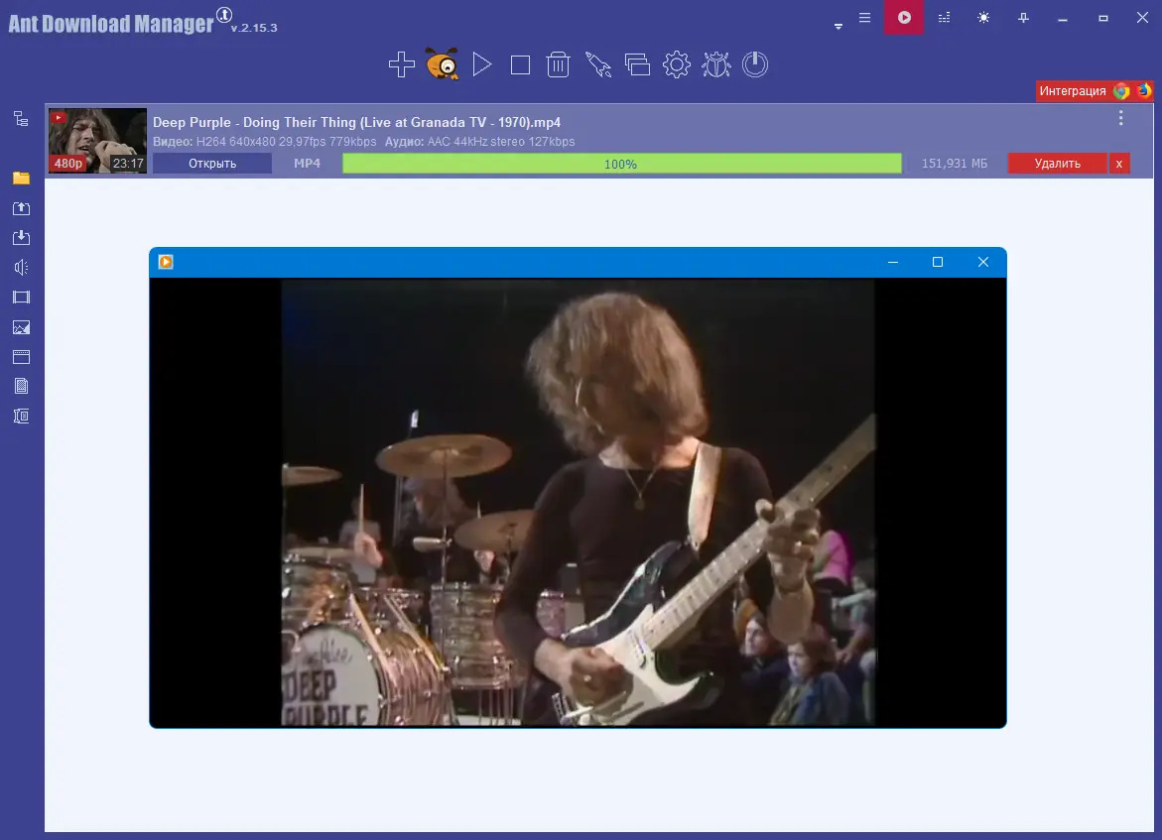Start downloads with the play triangle icon
Image resolution: width=1162 pixels, height=840 pixels.
pos(481,64)
